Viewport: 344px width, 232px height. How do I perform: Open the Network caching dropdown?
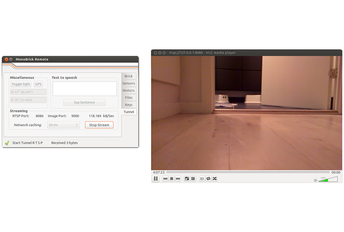pos(63,125)
